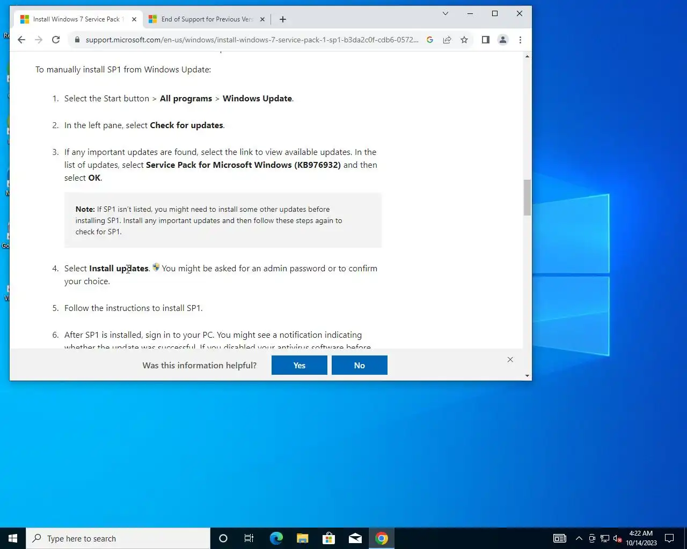
Task: Click Yes for helpful feedback
Action: click(299, 365)
